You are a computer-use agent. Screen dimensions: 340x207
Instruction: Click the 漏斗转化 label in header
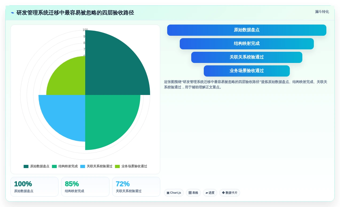322,12
